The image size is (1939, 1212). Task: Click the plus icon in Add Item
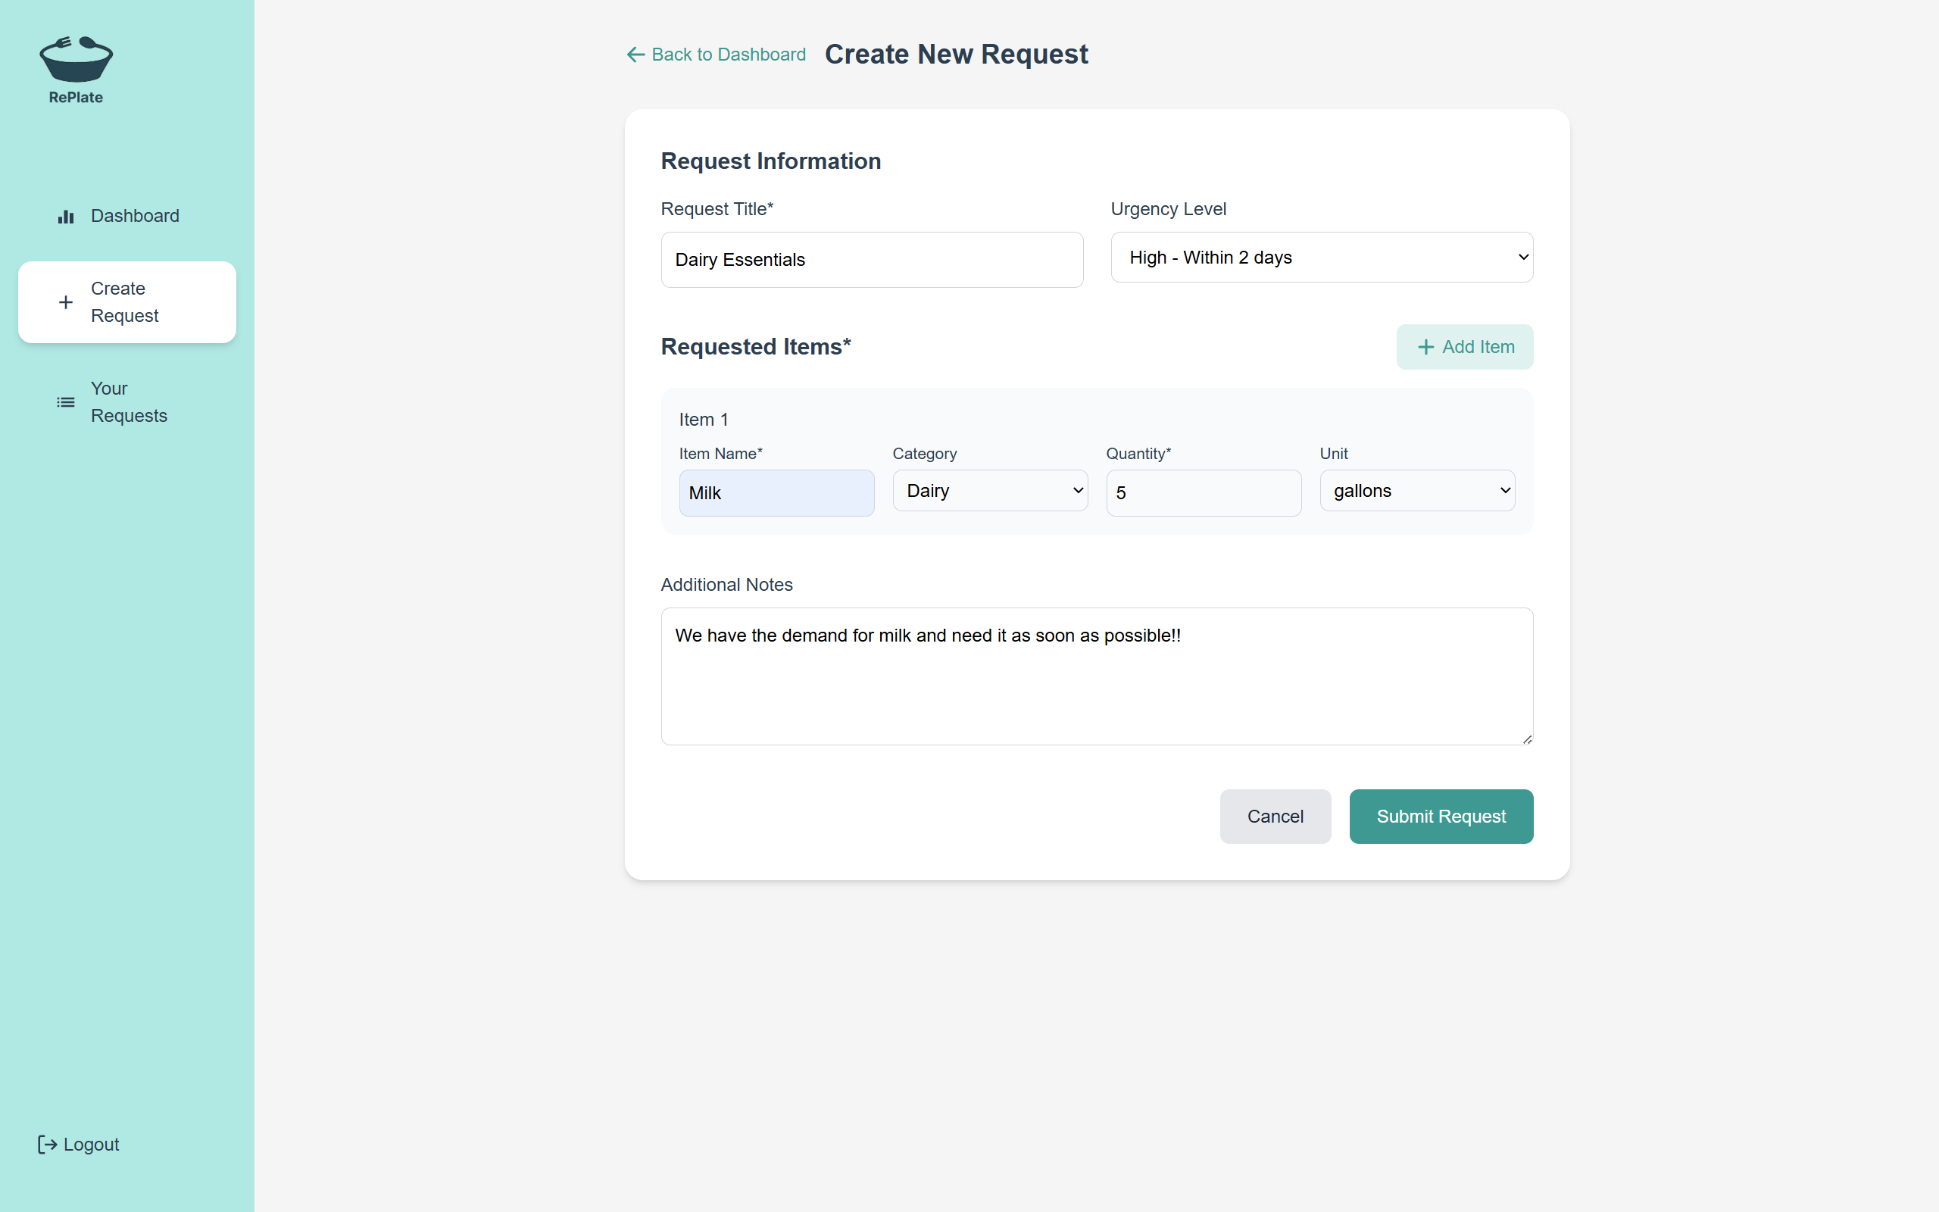1425,347
